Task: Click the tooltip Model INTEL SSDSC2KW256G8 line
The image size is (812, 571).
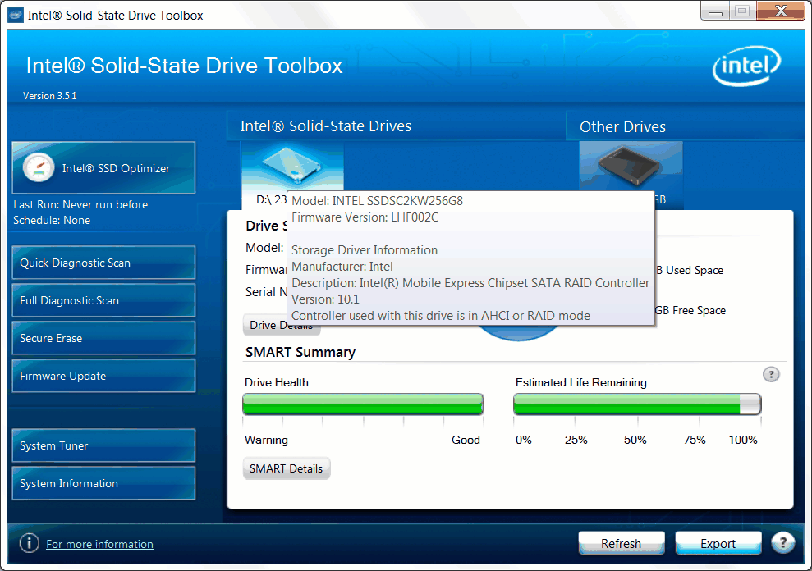Action: tap(377, 201)
